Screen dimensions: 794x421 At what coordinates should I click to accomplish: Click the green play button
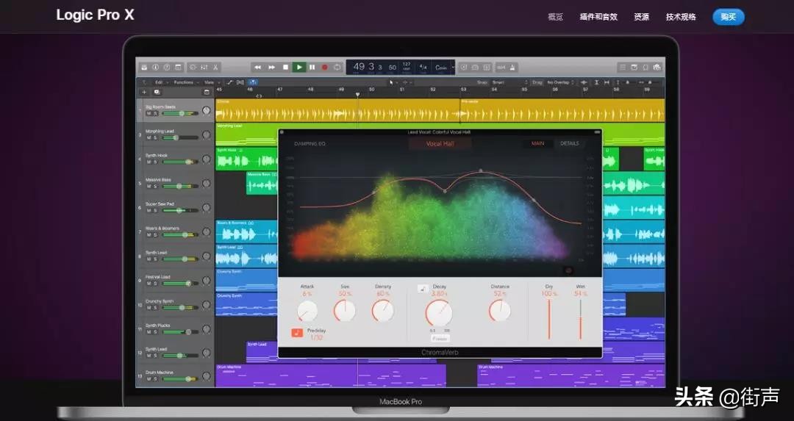pyautogui.click(x=298, y=68)
